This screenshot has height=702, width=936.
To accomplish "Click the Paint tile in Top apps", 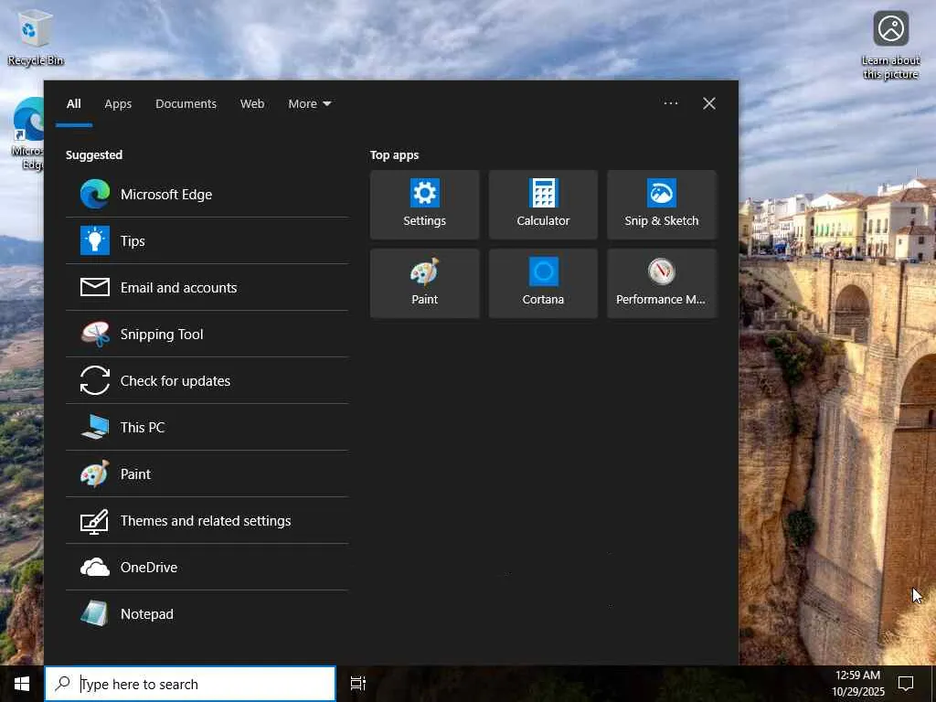I will [424, 283].
